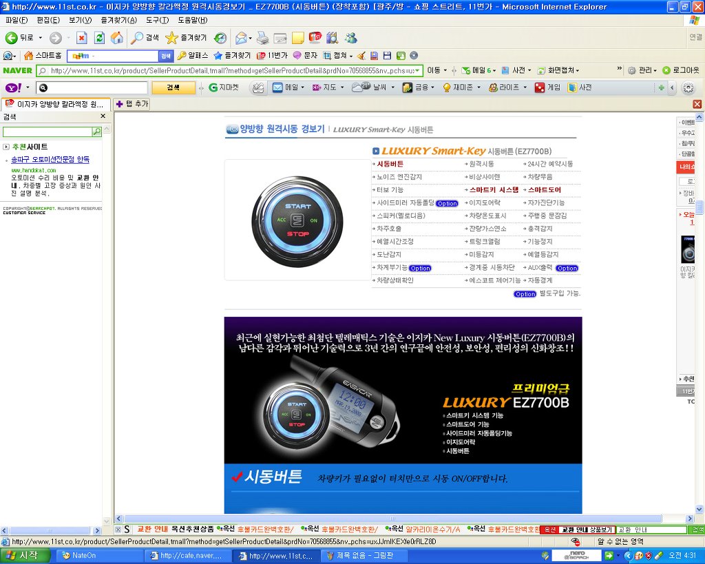The height and width of the screenshot is (564, 705).
Task: Open the 관리 gear dropdown
Action: point(655,70)
